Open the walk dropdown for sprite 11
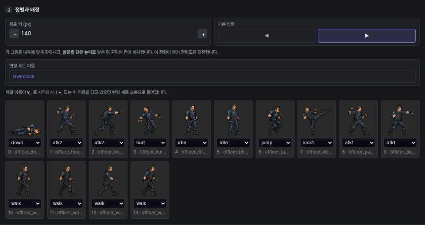 (x=66, y=203)
